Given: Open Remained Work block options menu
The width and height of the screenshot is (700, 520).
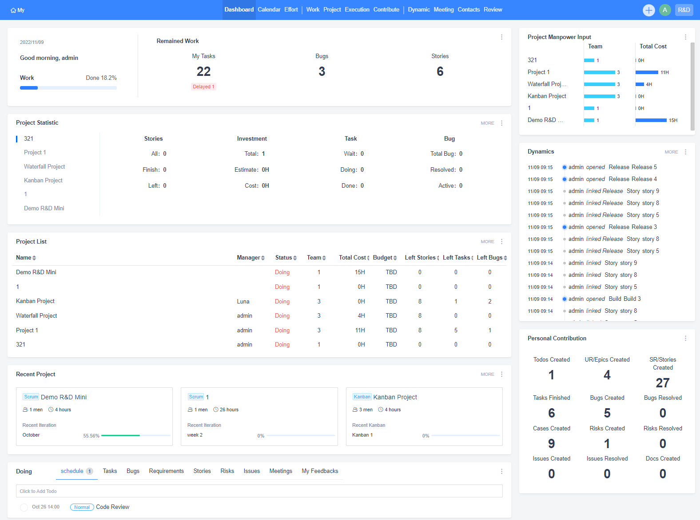Looking at the screenshot, I should [x=501, y=37].
